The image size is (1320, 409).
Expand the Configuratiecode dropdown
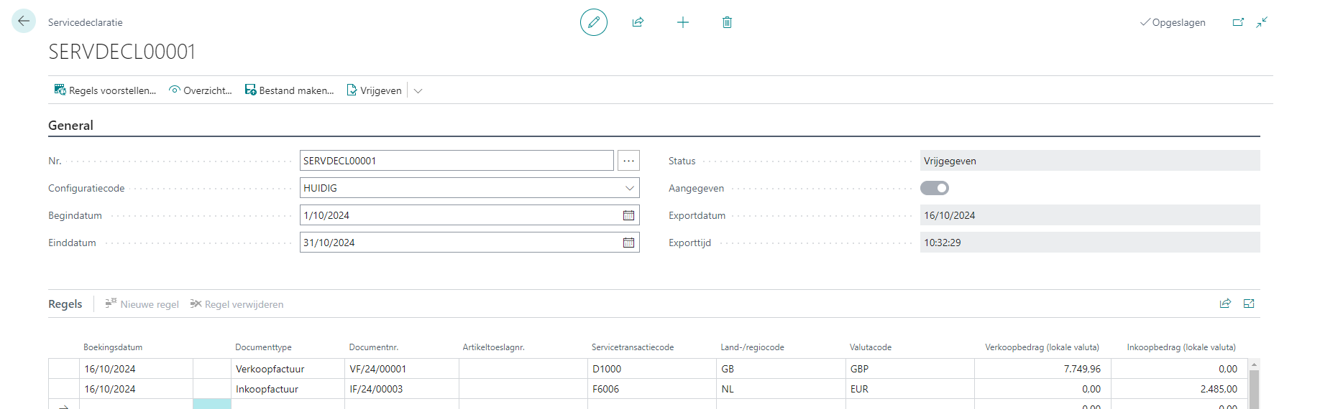tap(630, 188)
